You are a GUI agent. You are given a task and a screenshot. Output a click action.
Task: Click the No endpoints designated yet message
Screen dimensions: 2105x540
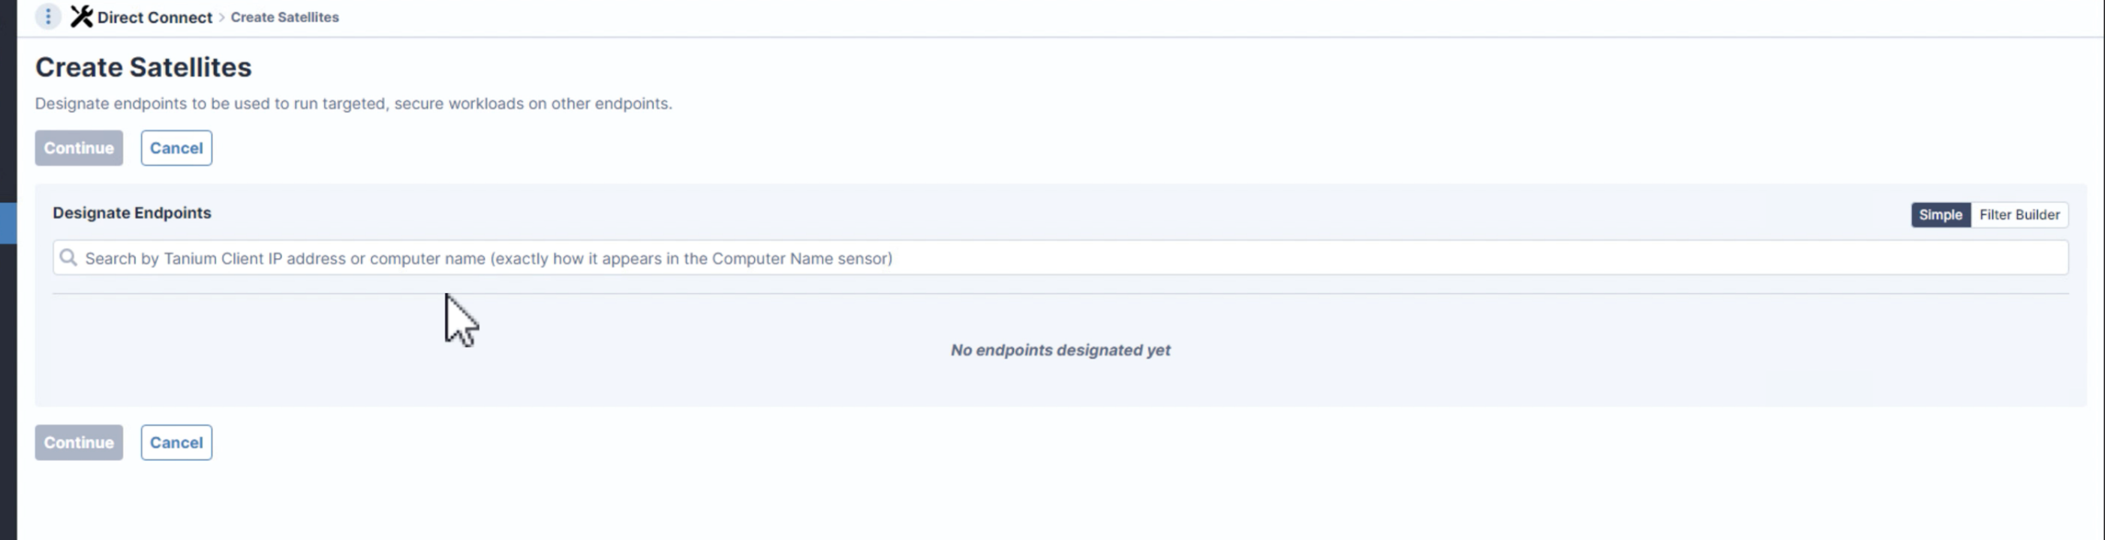tap(1060, 349)
